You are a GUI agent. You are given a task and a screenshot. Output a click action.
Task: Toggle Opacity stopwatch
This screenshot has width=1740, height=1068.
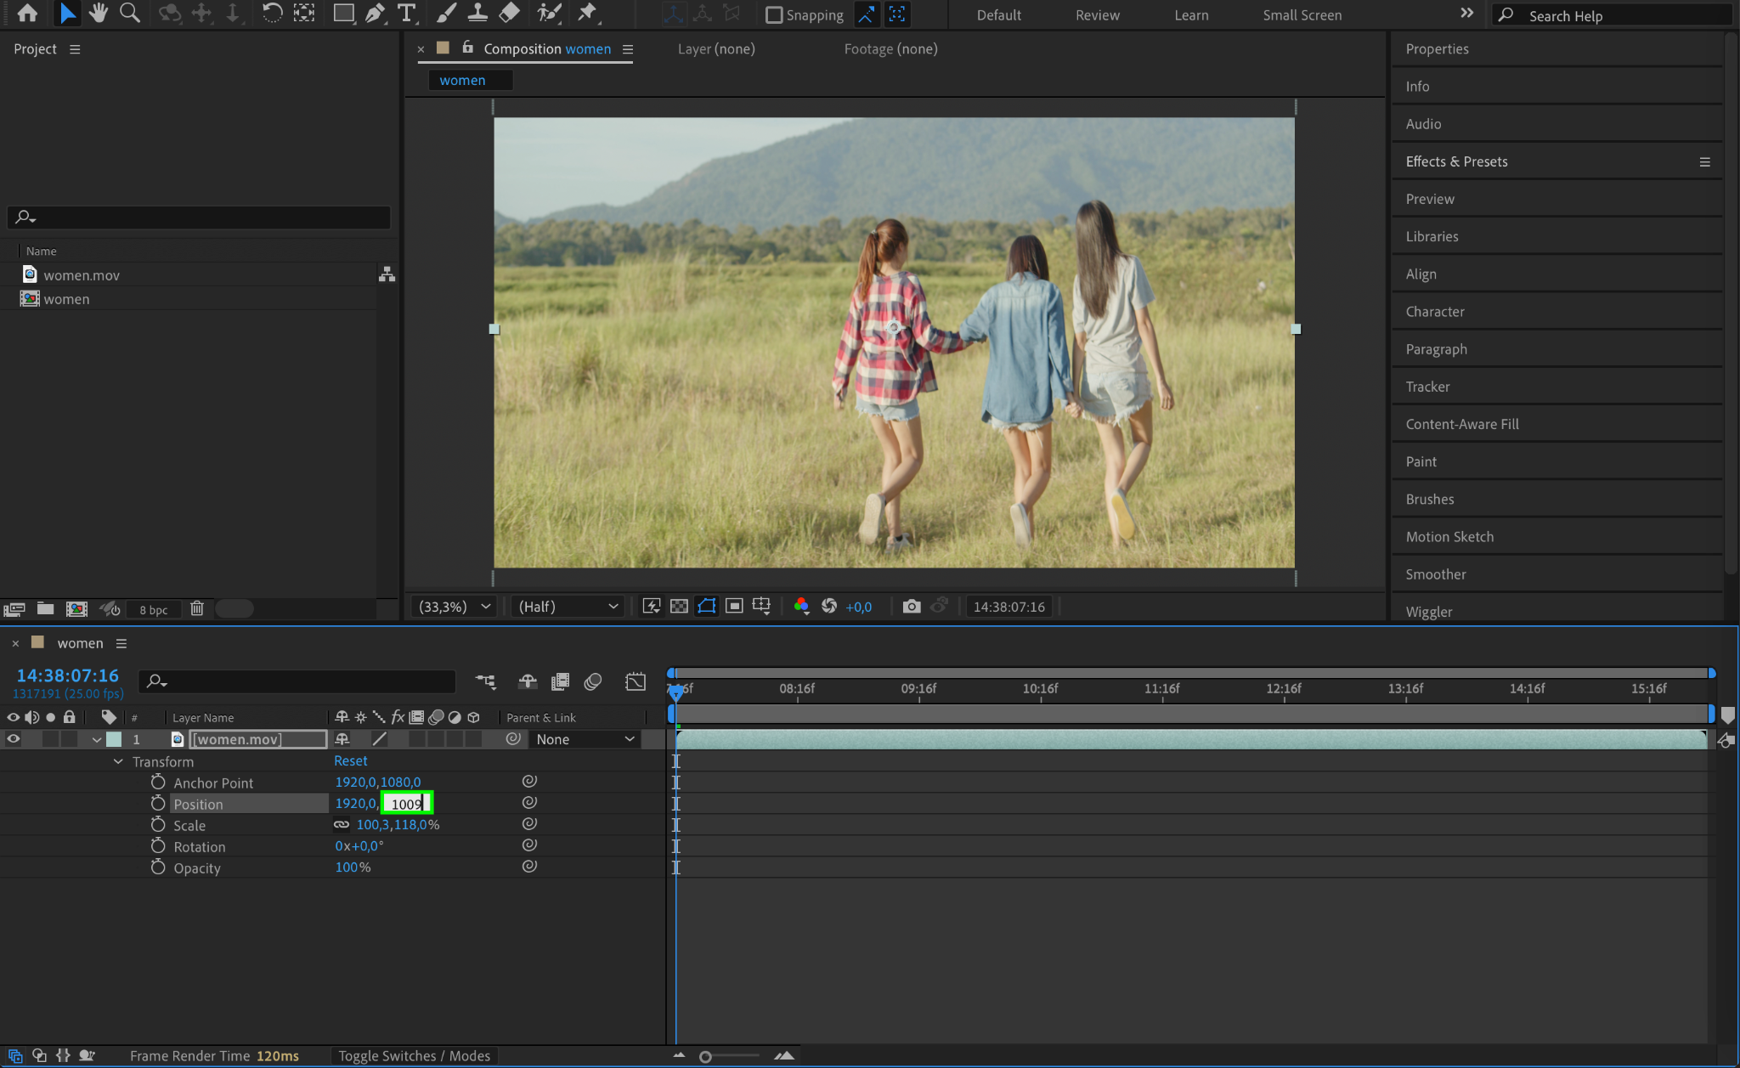click(x=158, y=867)
